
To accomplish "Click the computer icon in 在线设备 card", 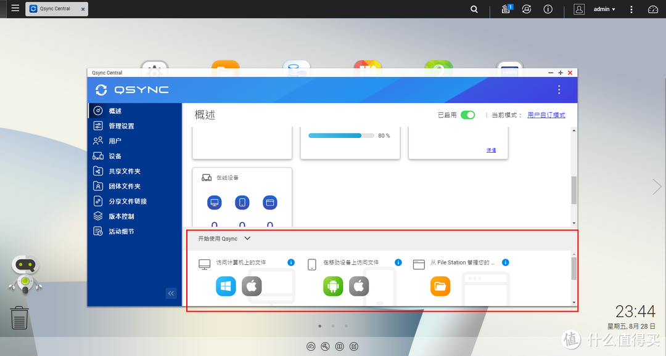I will [x=215, y=203].
